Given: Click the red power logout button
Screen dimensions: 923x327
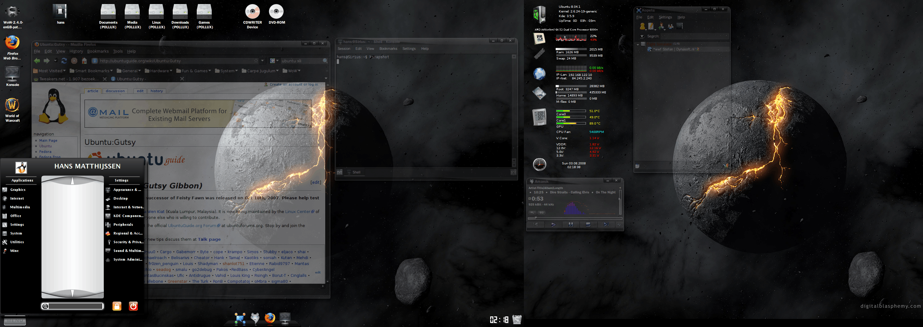Looking at the screenshot, I should [133, 306].
